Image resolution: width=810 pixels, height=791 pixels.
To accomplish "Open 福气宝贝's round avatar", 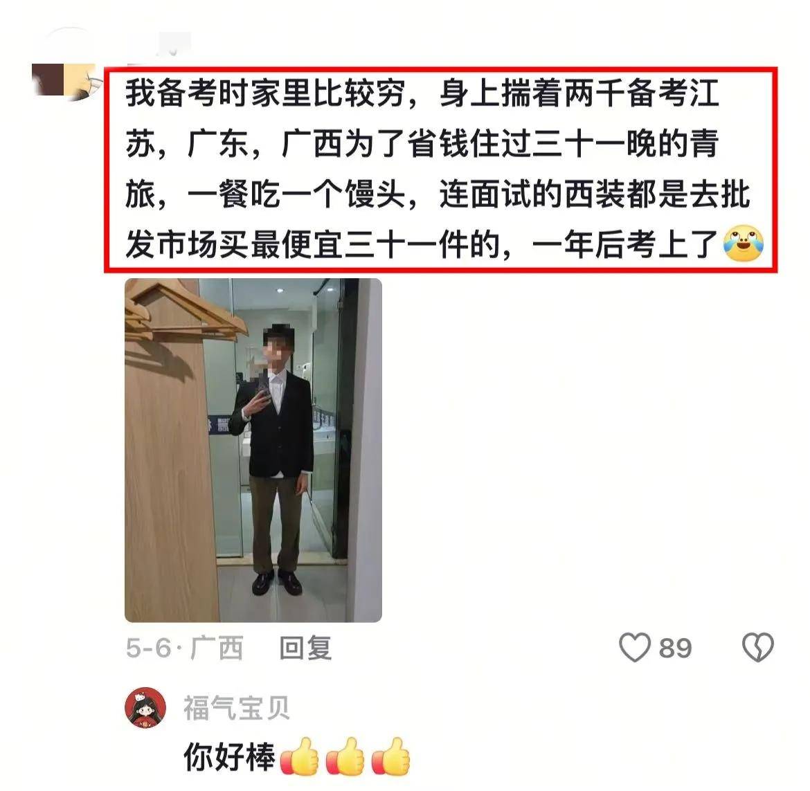I will click(145, 707).
